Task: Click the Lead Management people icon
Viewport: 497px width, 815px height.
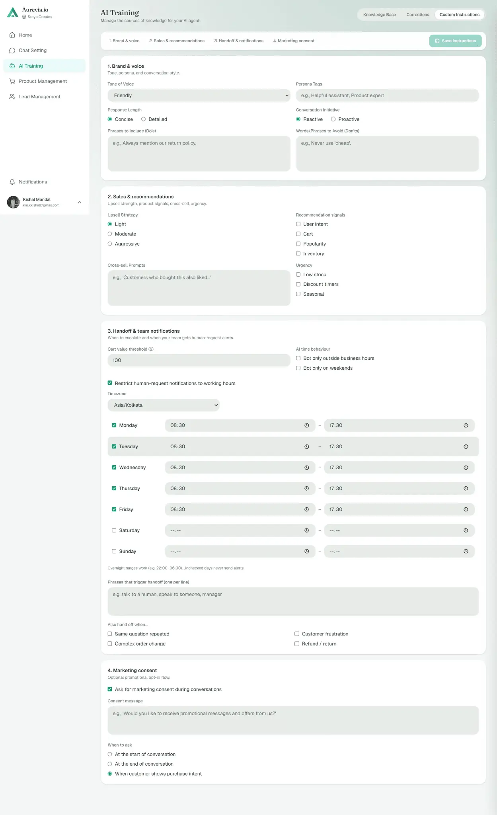Action: tap(12, 97)
